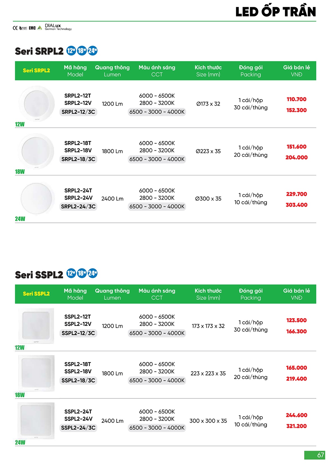
Task: Click the 321.200 price value
Action: click(x=296, y=426)
